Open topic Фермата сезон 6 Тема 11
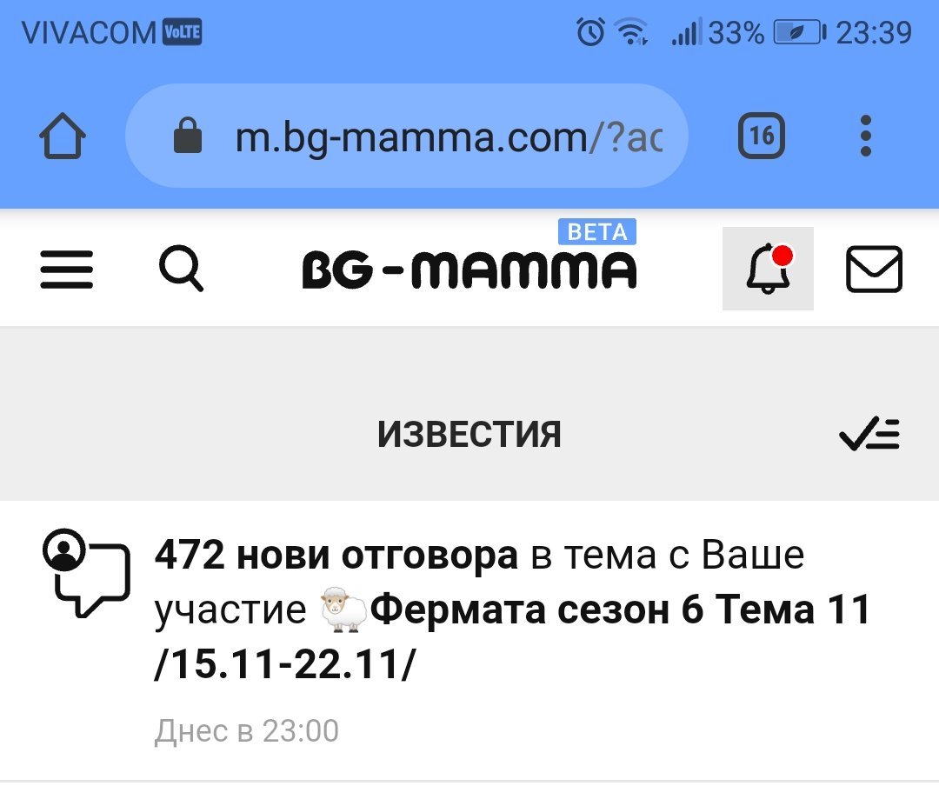Viewport: 939px width, 806px height. coord(621,611)
